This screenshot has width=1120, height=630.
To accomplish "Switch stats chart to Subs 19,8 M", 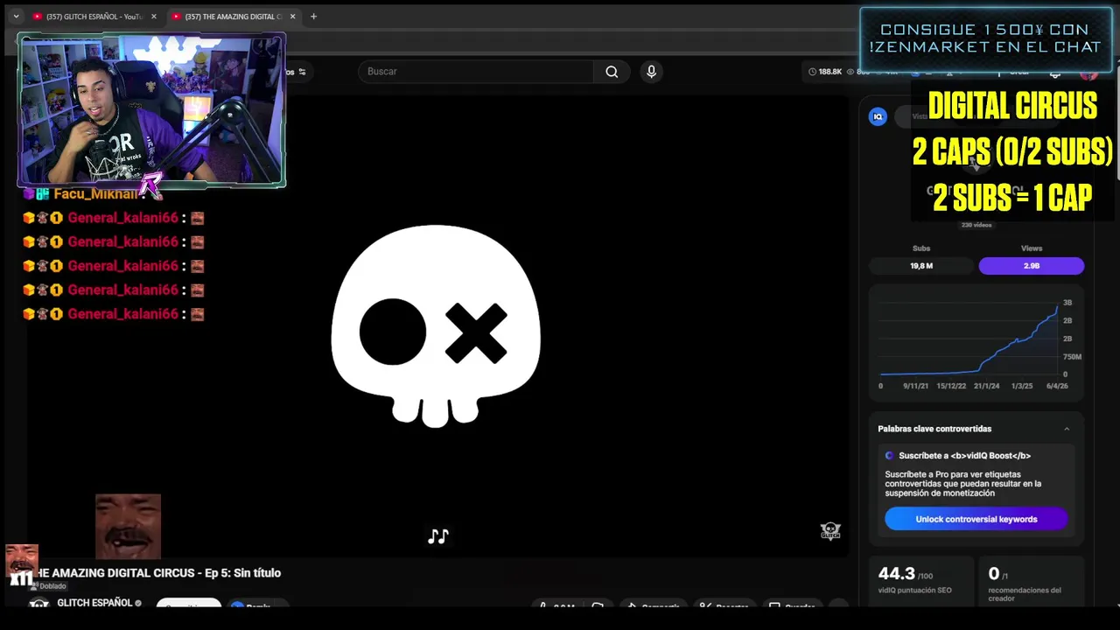I will pos(921,266).
